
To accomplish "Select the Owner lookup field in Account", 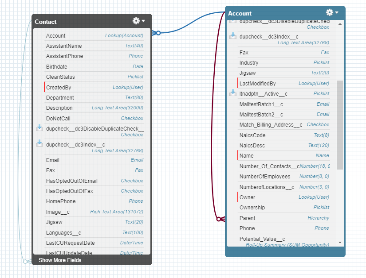I will 284,197.
